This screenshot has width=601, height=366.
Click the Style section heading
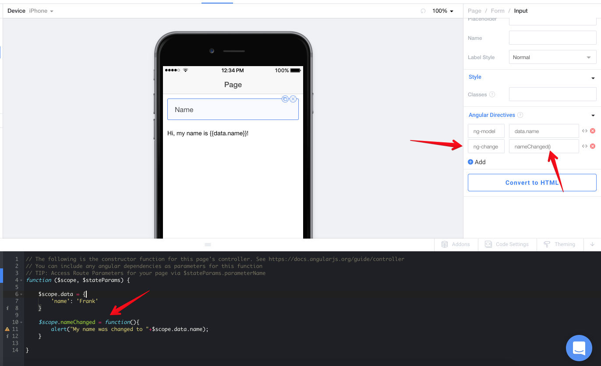(475, 77)
